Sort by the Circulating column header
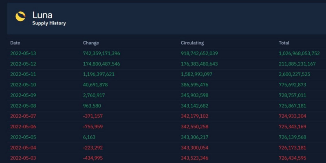 coord(192,43)
